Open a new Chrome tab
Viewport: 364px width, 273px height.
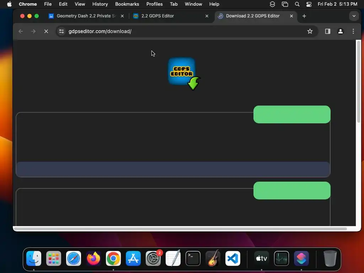tap(304, 16)
